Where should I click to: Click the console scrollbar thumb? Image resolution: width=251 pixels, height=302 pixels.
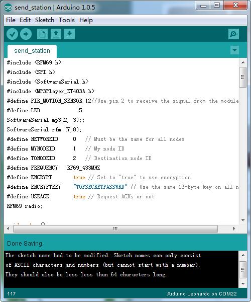243,269
